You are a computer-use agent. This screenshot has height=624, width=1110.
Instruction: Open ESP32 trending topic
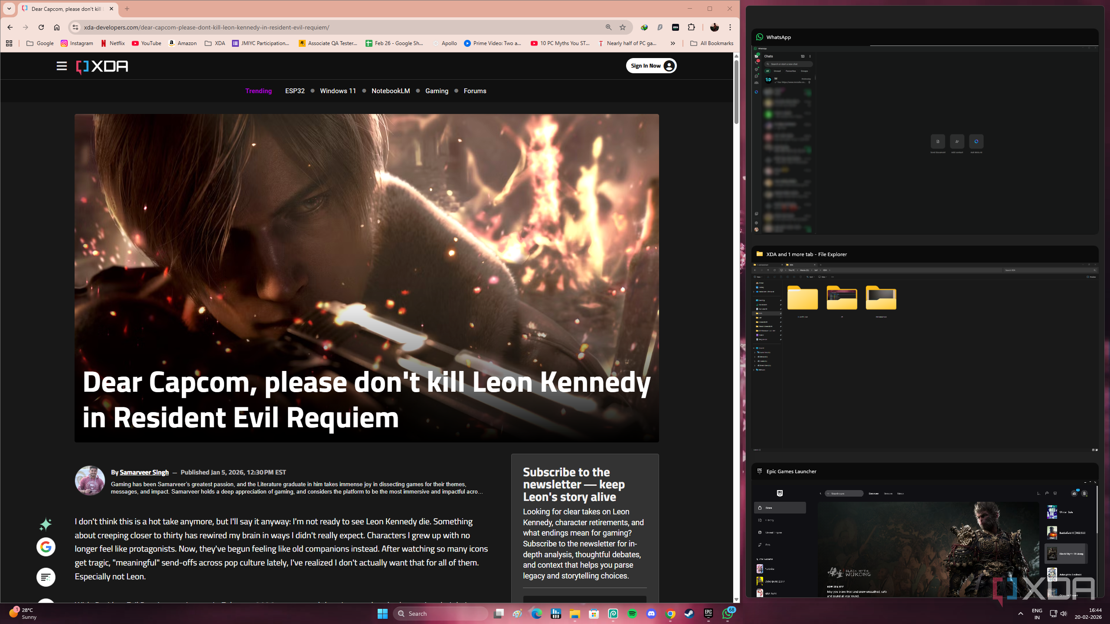(295, 91)
